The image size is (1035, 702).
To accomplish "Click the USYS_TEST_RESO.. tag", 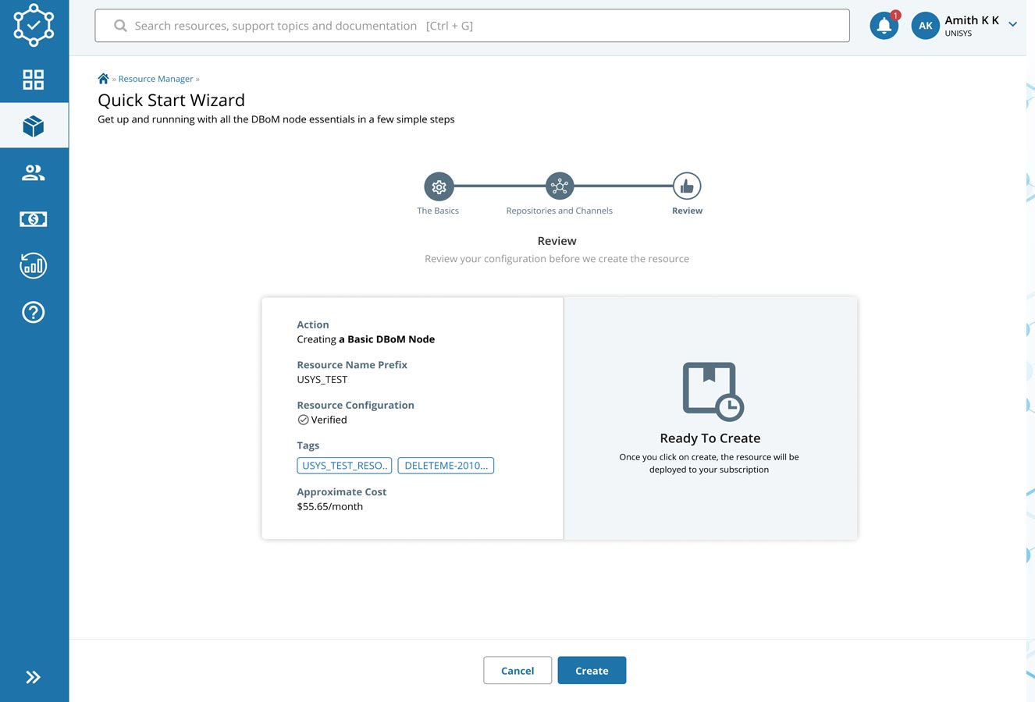I will pyautogui.click(x=344, y=466).
